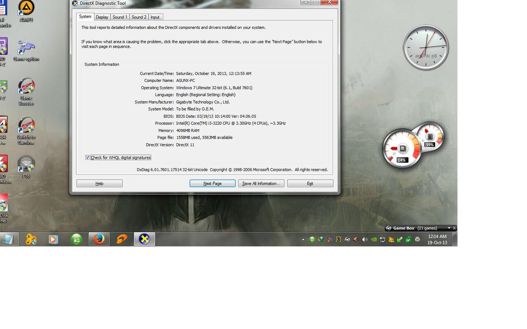Click Game Box (21 games) label
The image size is (527, 329).
(x=415, y=228)
